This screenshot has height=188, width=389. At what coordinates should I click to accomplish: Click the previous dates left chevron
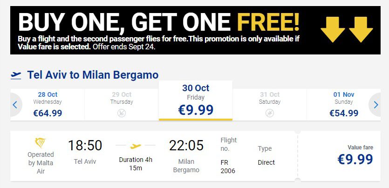click(15, 105)
